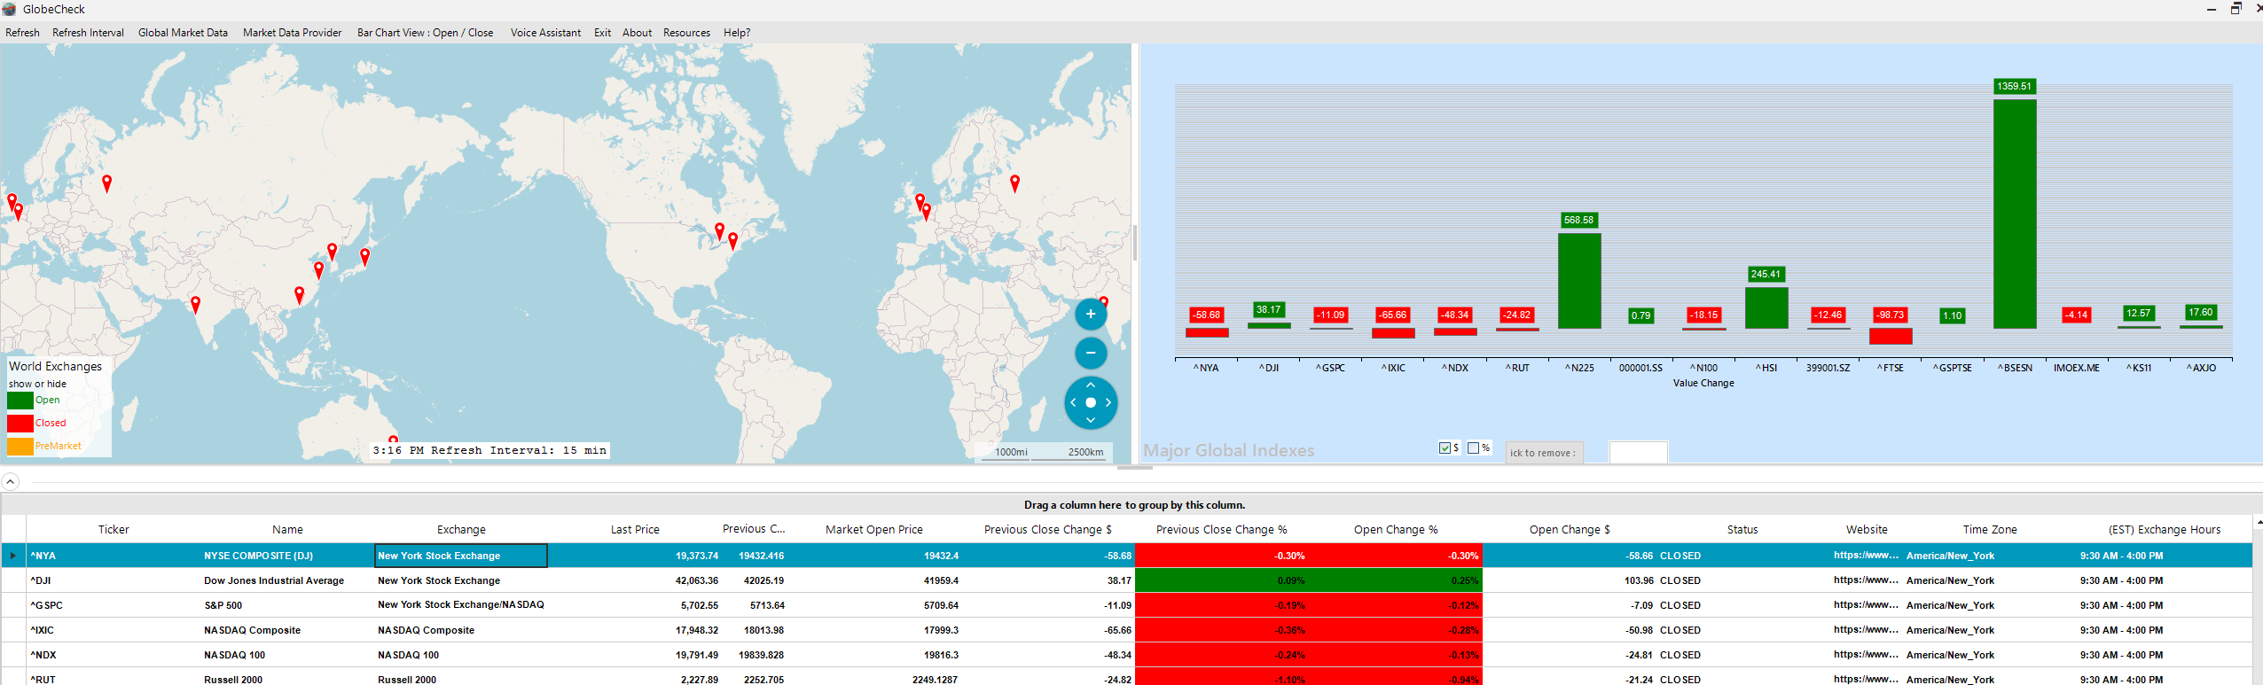This screenshot has height=685, width=2263.
Task: Click the green ^N225 bar in chart
Action: click(x=1579, y=281)
